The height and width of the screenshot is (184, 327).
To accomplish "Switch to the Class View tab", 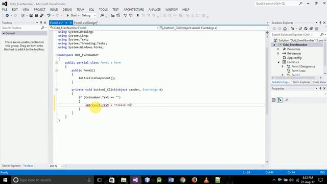I will (319, 82).
